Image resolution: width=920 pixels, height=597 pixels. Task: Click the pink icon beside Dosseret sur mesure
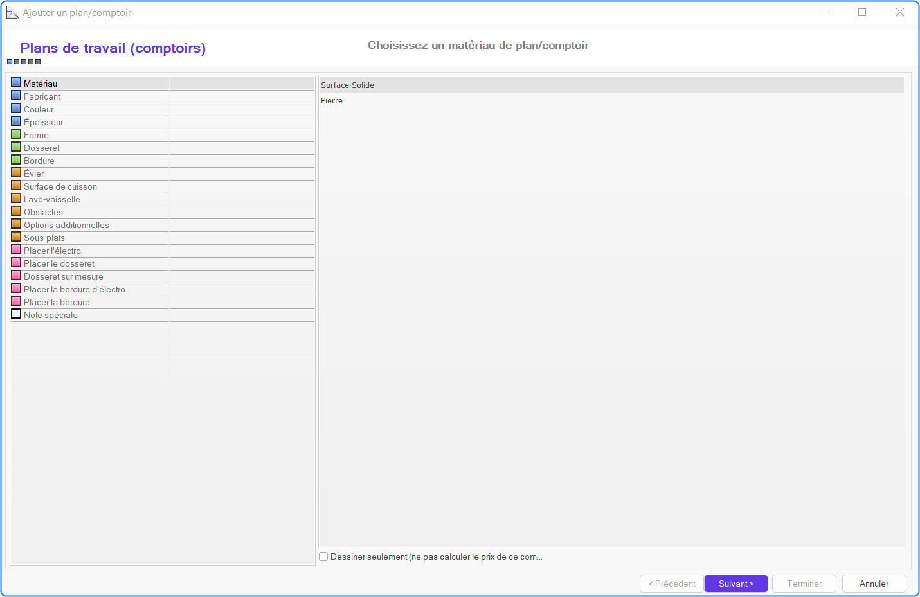tap(16, 276)
